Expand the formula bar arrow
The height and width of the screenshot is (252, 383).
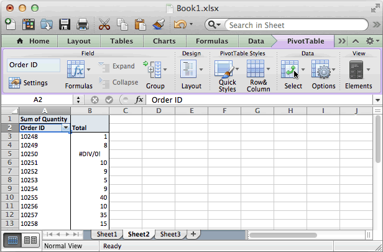coord(377,100)
